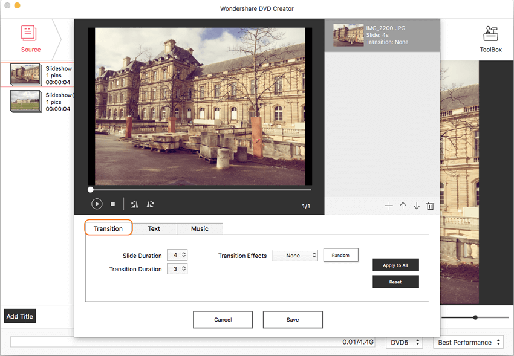This screenshot has width=514, height=356.
Task: Adjust the Slide Duration stepper
Action: pos(184,256)
